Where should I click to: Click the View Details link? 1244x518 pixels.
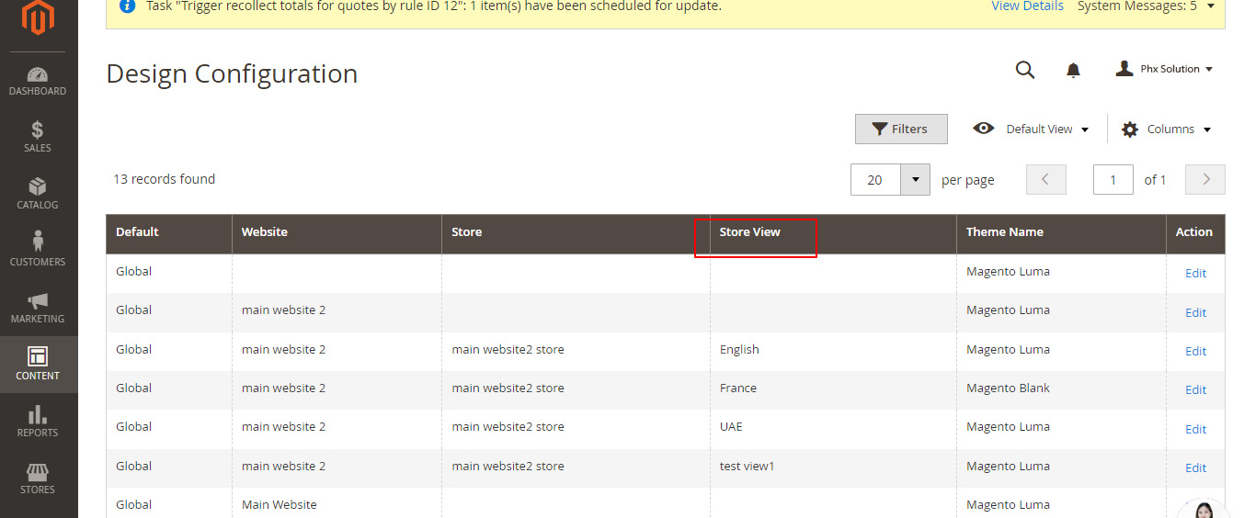(x=1027, y=6)
